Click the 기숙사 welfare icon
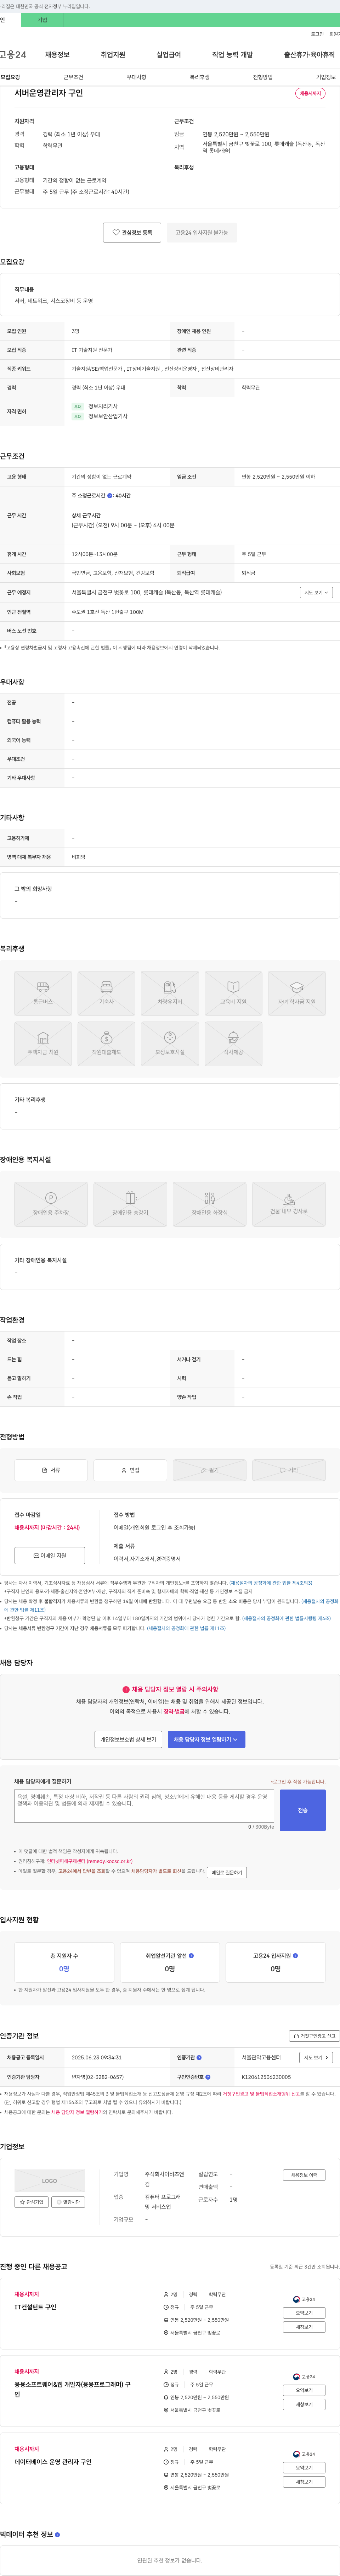This screenshot has width=340, height=2576. tap(107, 993)
